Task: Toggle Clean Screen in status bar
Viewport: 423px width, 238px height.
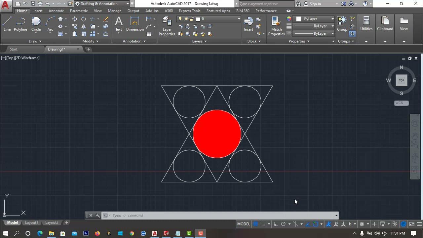Action: (412, 224)
